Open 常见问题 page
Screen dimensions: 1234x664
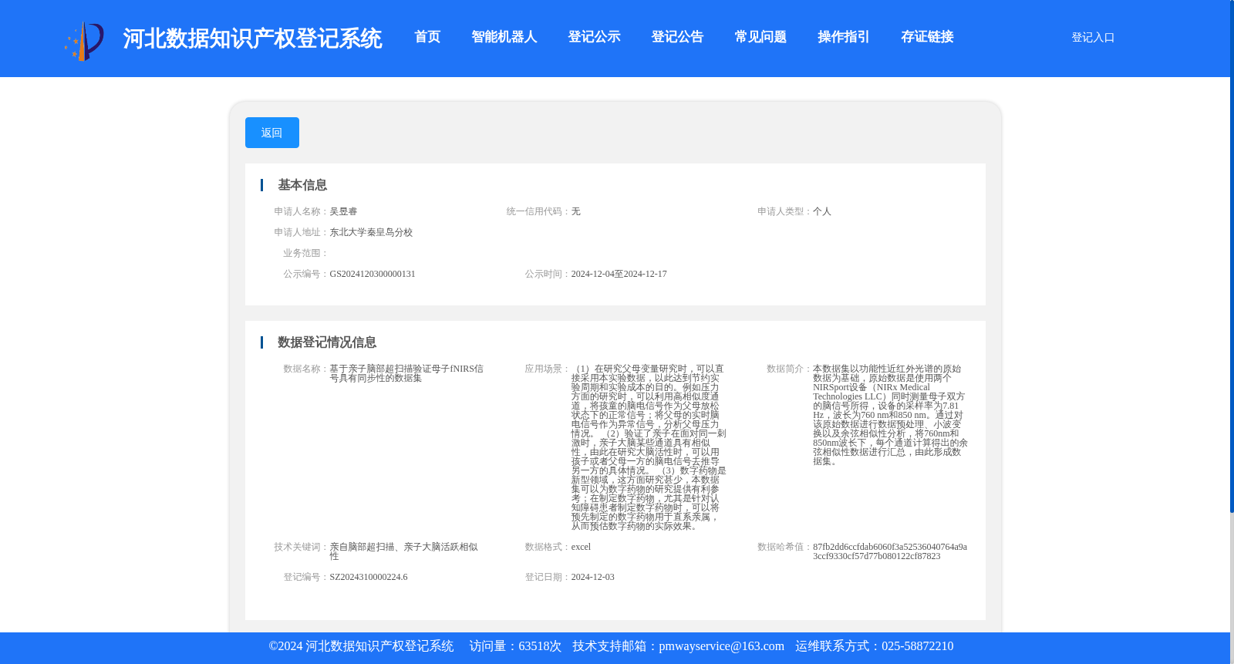[x=760, y=37]
